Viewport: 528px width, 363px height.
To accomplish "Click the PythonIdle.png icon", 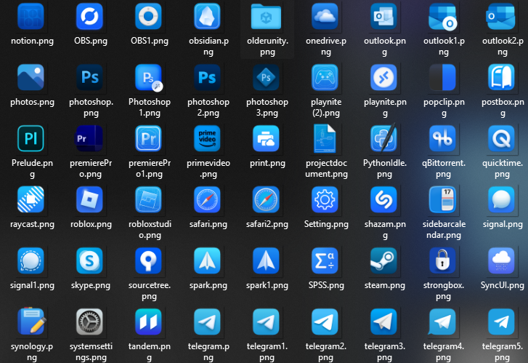I will [383, 138].
